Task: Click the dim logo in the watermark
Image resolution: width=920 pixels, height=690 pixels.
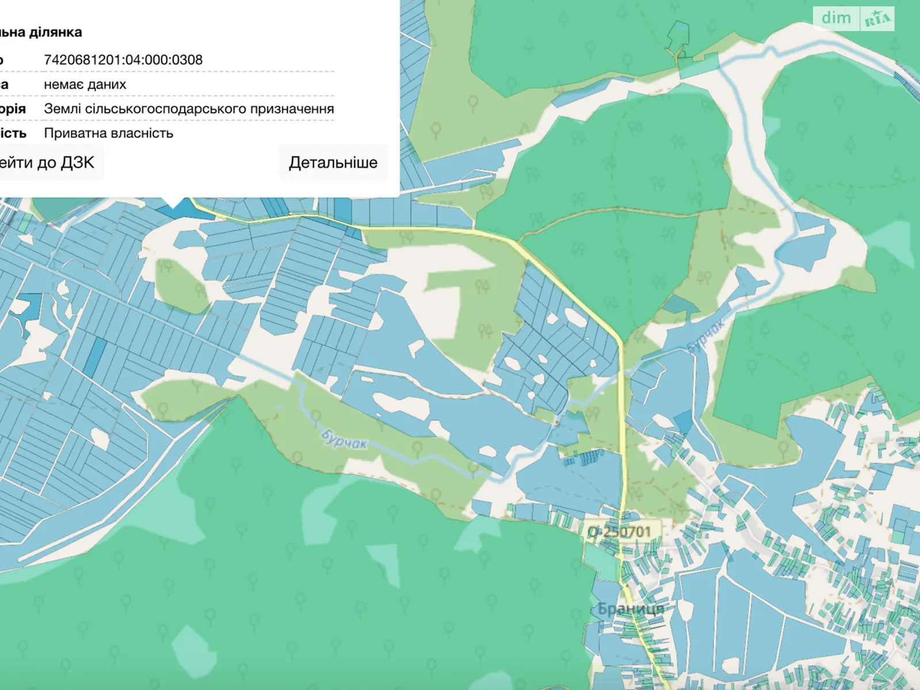Action: [836, 18]
